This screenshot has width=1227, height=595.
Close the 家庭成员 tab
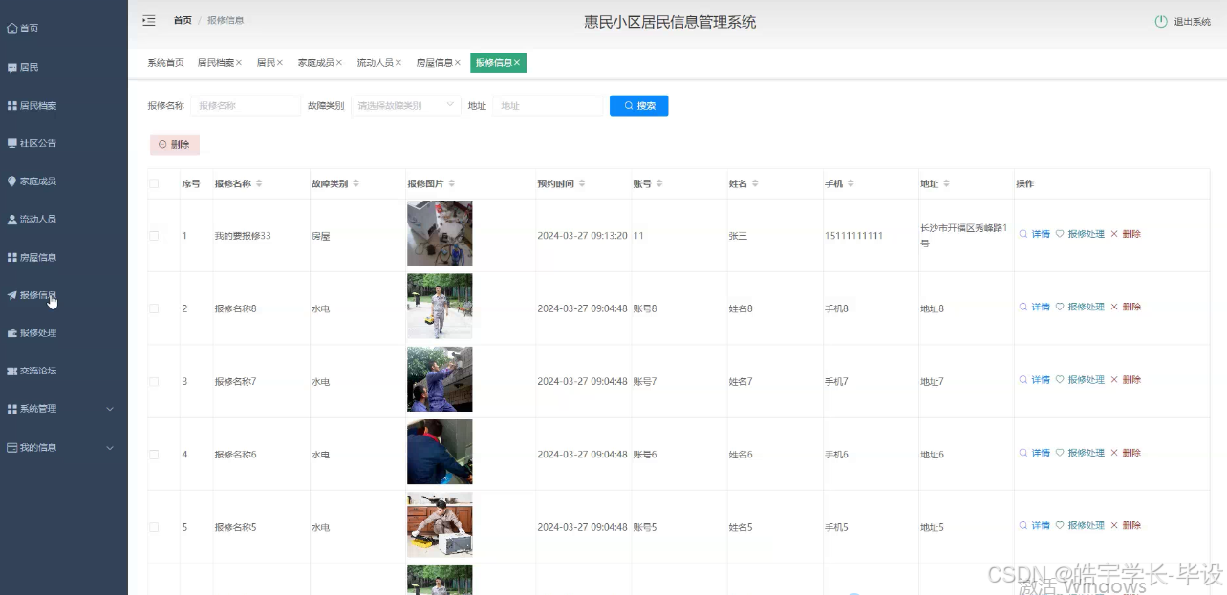coord(339,63)
